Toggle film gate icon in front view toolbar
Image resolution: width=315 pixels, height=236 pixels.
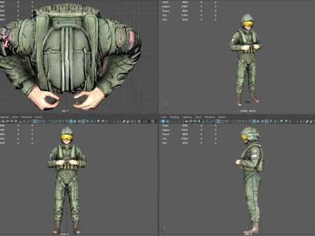(x=39, y=121)
